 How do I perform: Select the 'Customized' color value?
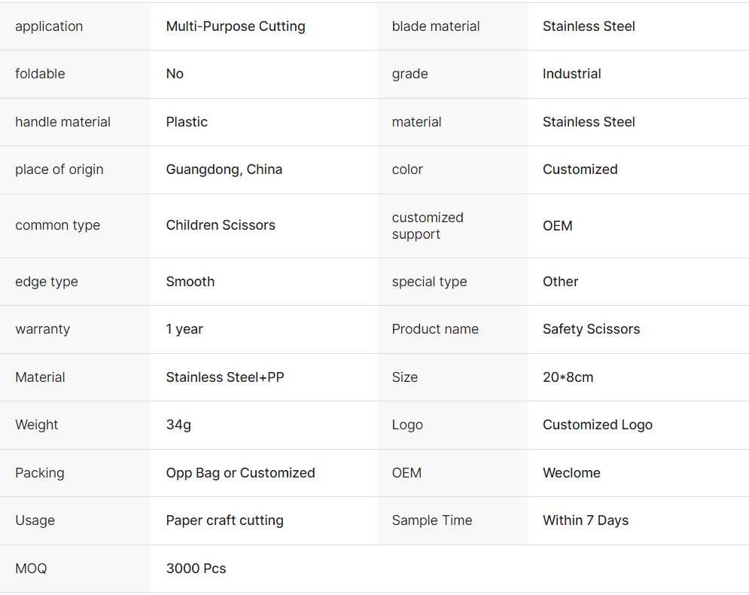pos(580,169)
